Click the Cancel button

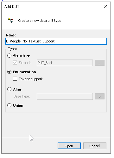(95, 146)
